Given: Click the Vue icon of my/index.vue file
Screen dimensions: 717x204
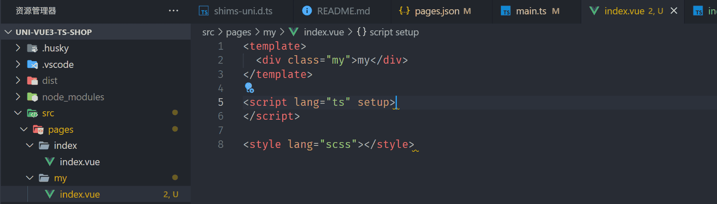Looking at the screenshot, I should (x=50, y=194).
